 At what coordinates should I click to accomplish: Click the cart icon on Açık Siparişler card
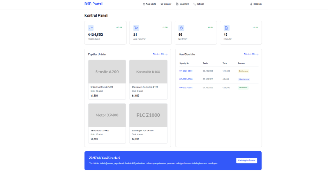pos(136,28)
